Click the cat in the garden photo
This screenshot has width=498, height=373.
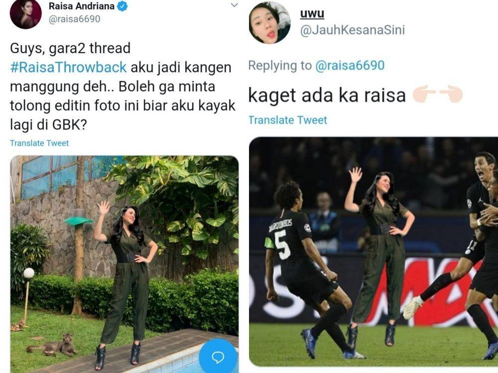coord(52,346)
